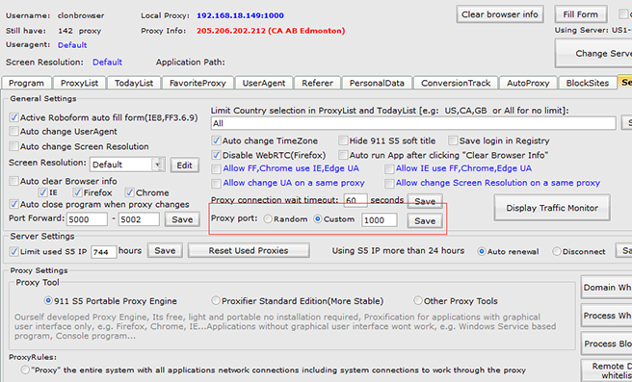Enable Allow change Screen Resolution on same proxy

(389, 183)
